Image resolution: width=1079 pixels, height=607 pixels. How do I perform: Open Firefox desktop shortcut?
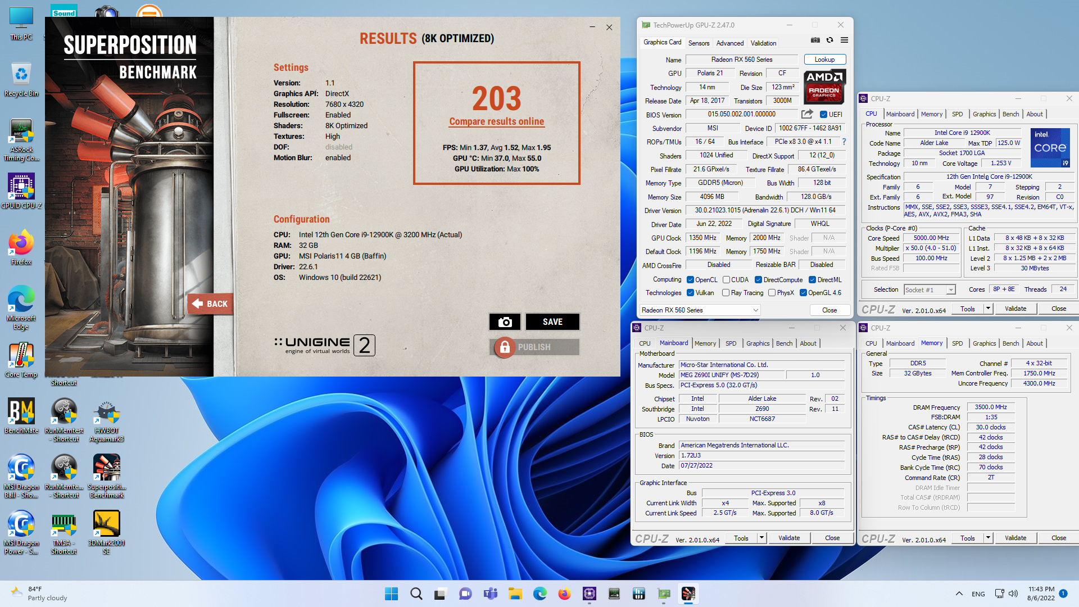pos(21,247)
